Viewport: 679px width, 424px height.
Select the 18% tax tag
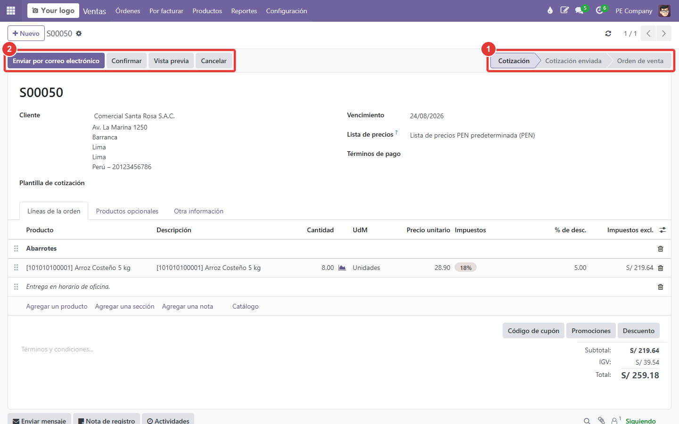465,268
